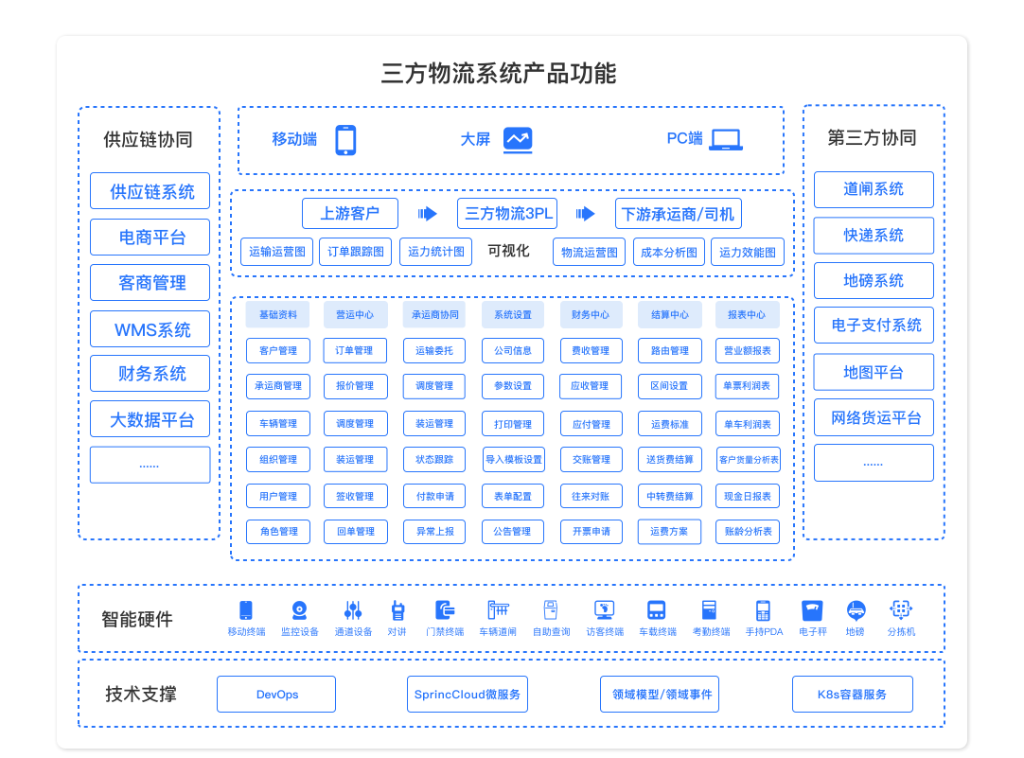Click the 开票申请 module

point(591,532)
